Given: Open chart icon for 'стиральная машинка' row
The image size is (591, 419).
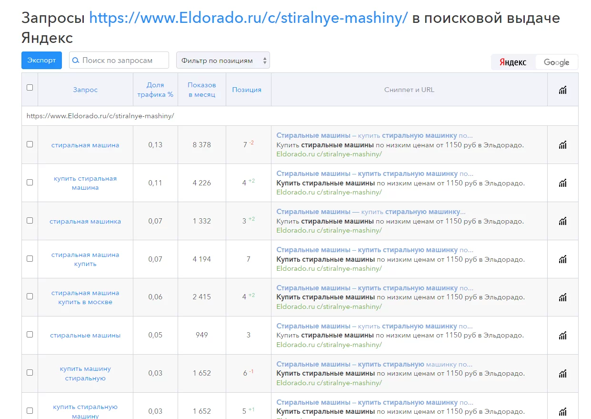Looking at the screenshot, I should point(562,221).
